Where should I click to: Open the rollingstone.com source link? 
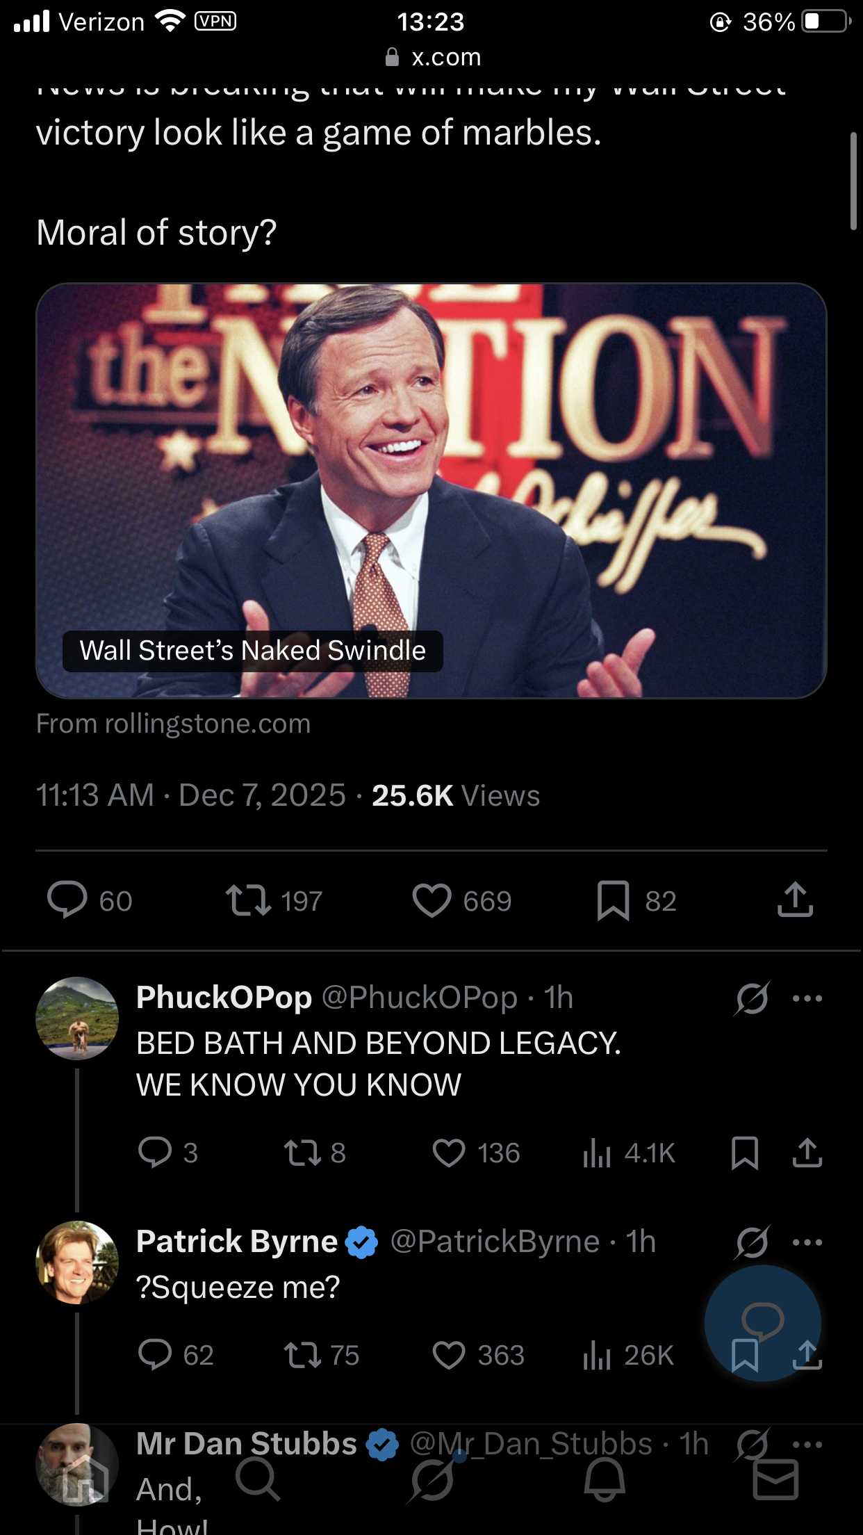(x=173, y=724)
